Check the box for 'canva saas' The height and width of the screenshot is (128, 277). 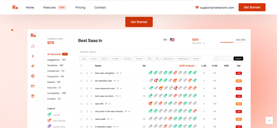(x=81, y=119)
